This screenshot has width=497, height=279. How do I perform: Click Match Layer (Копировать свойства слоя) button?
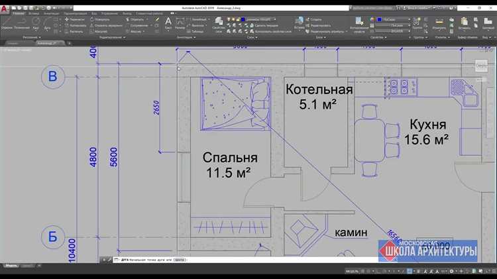(x=270, y=31)
